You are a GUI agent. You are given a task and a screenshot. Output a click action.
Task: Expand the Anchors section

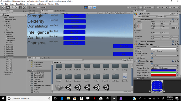point(135,31)
